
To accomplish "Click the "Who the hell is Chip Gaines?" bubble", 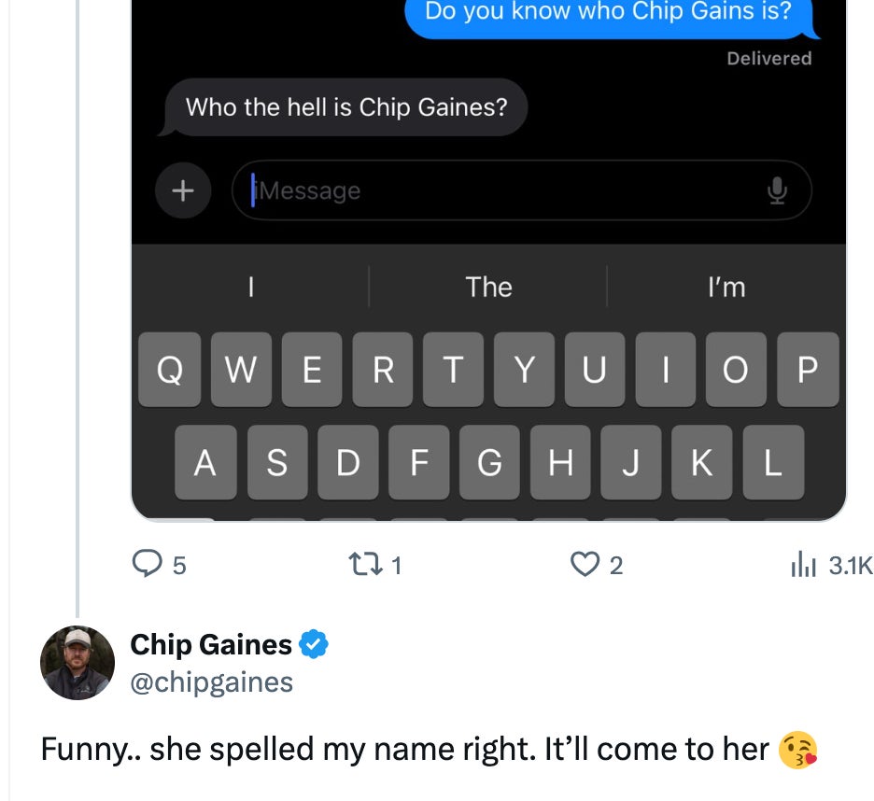I will click(x=346, y=107).
